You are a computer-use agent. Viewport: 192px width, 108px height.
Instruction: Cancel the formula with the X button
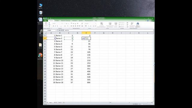59,30
